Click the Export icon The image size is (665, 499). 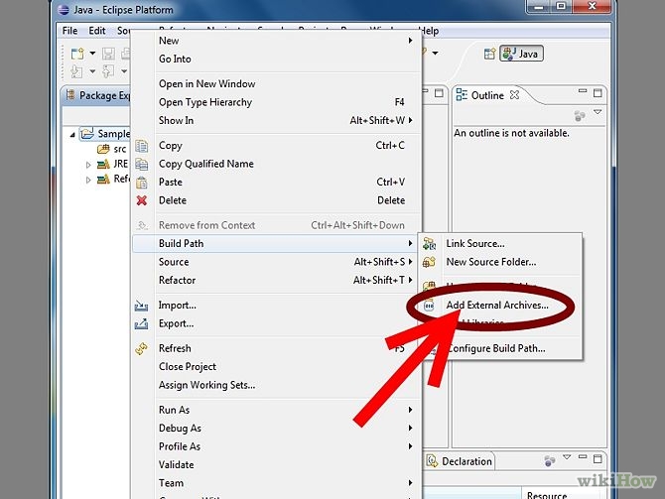(141, 324)
